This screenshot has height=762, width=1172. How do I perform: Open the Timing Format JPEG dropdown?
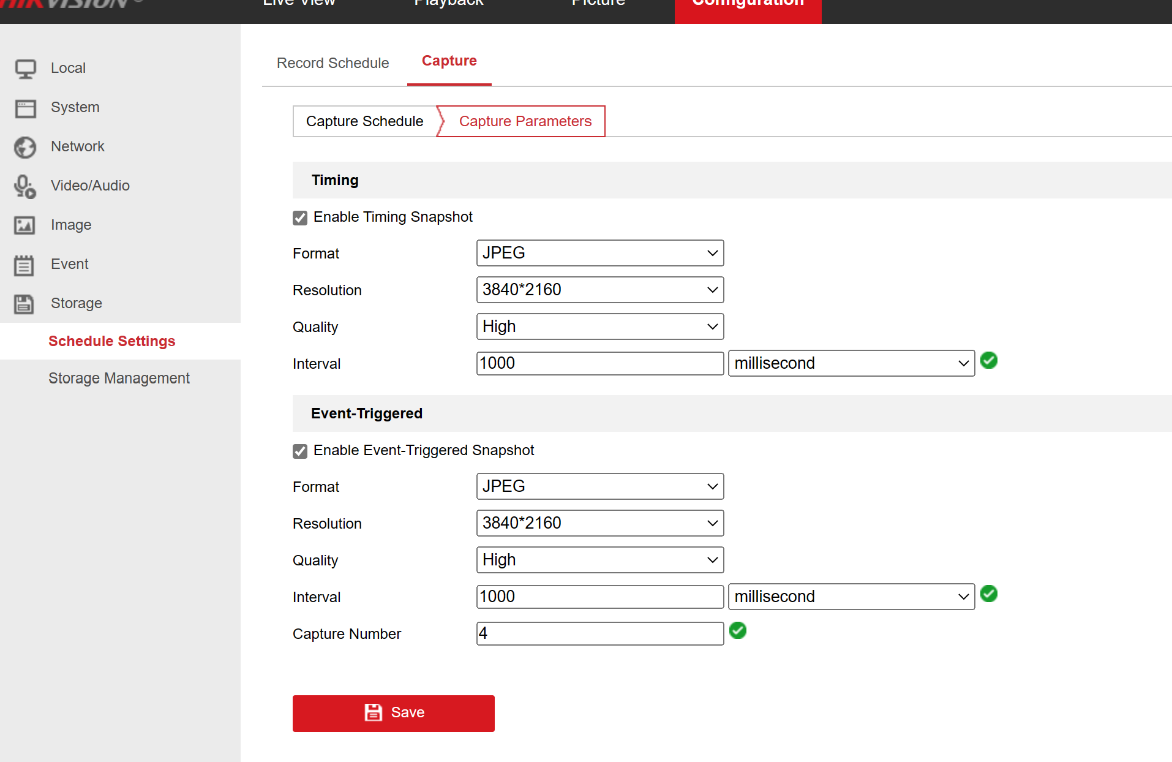pyautogui.click(x=599, y=253)
